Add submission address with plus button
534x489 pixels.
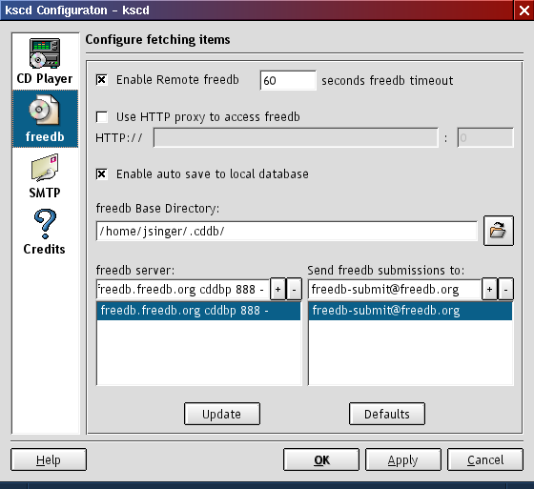click(x=490, y=290)
